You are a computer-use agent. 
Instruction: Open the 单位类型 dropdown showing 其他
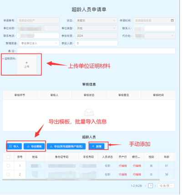tap(96, 28)
